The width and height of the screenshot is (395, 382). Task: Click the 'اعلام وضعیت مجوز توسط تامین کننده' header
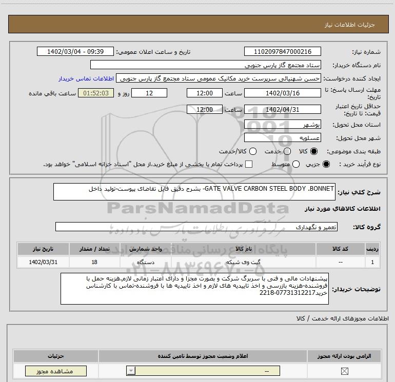(x=203, y=356)
